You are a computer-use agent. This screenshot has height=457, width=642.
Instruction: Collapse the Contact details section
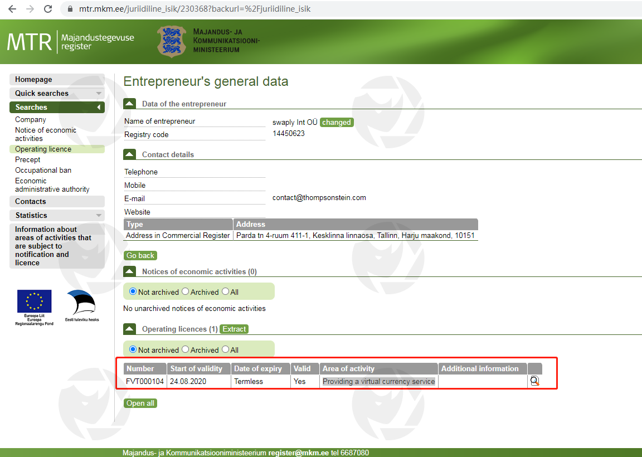[129, 154]
